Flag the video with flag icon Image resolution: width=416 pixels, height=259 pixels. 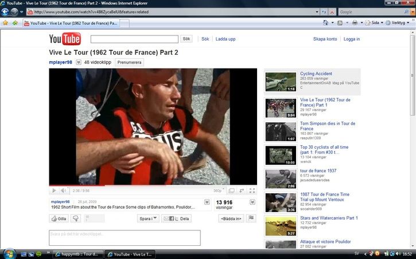(x=251, y=218)
